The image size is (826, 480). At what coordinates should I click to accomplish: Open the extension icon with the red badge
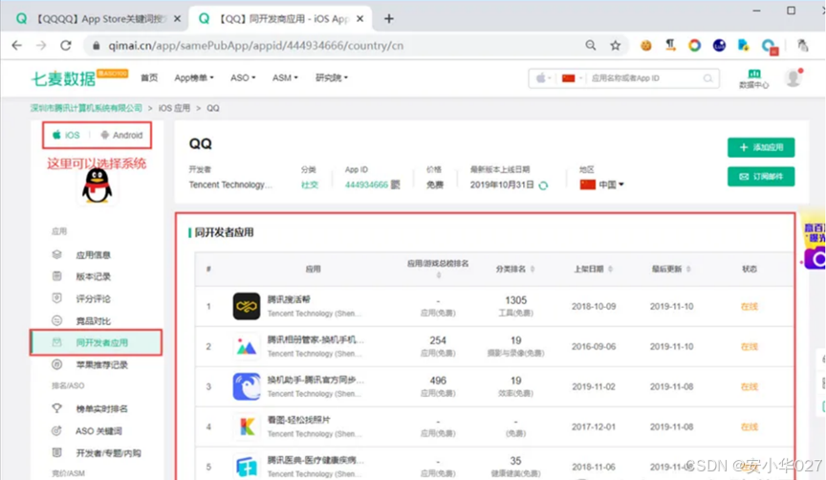(770, 46)
